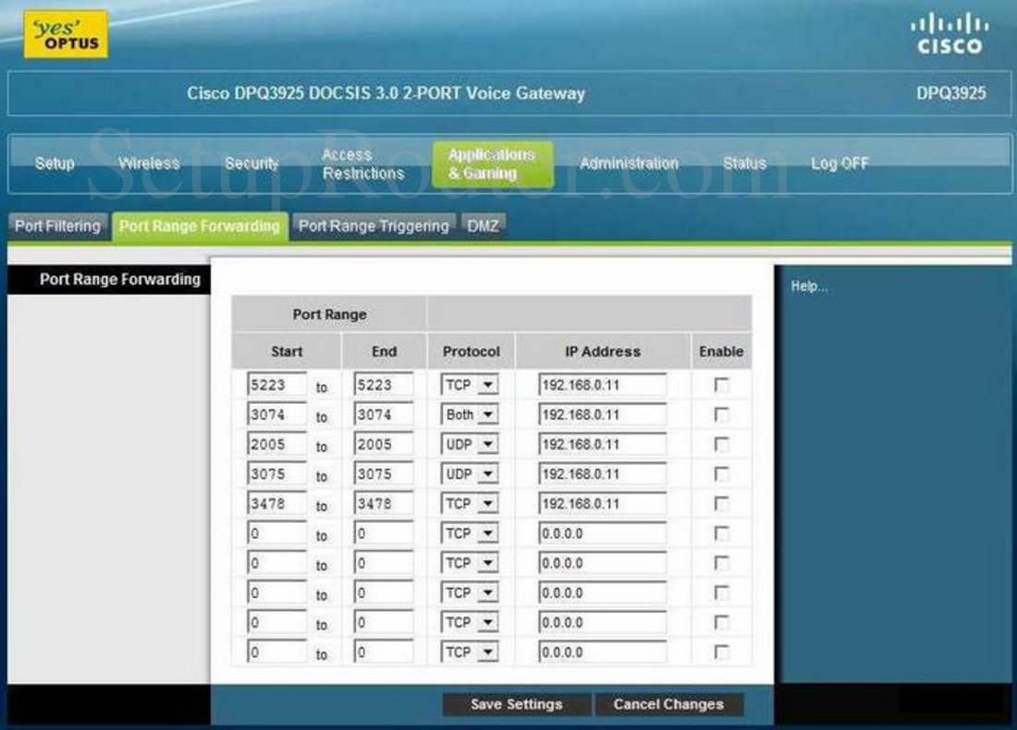Click the Start port field in sixth row
Screen dimensions: 1017x730
276,533
